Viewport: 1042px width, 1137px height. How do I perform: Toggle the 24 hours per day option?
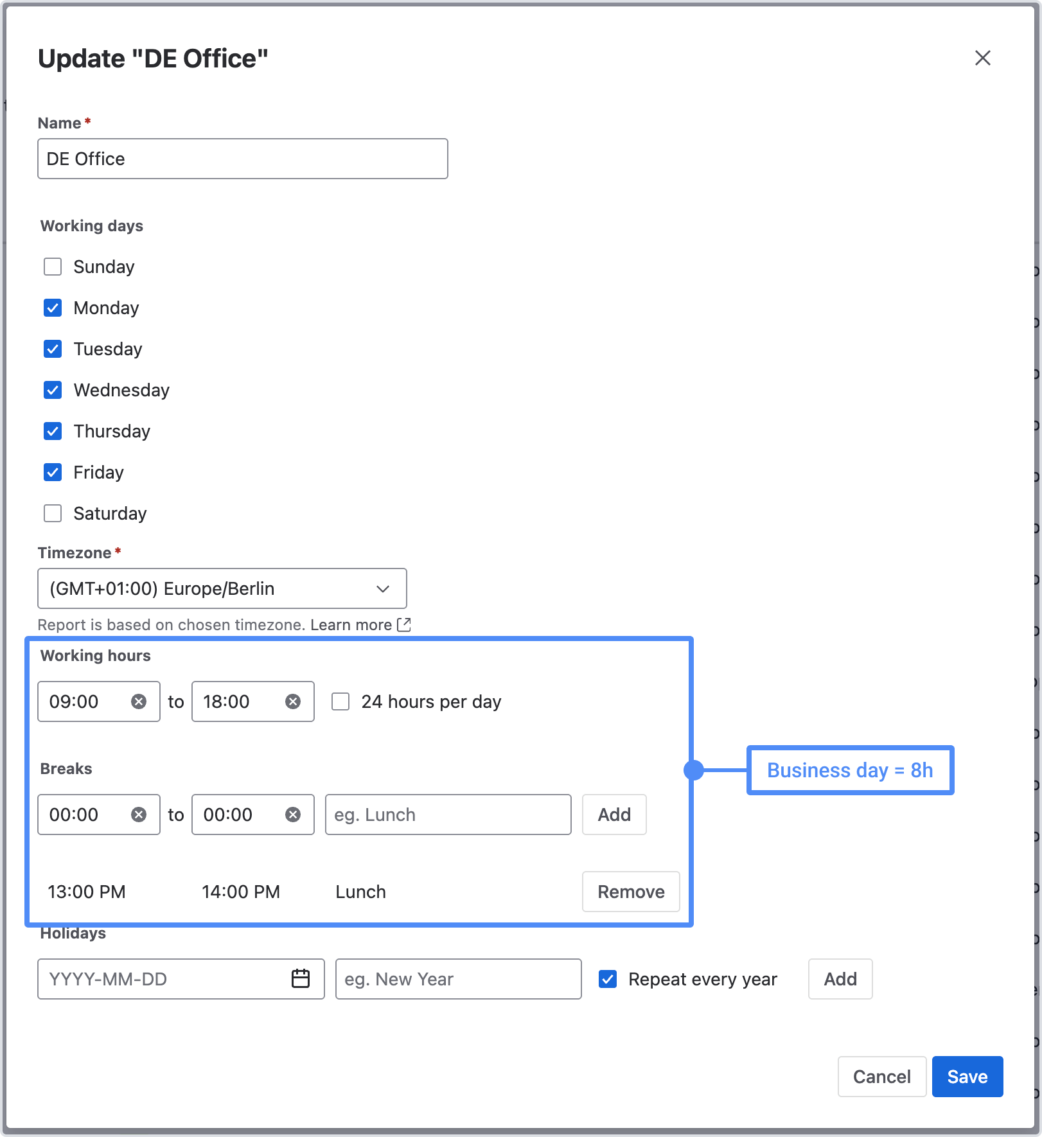(x=340, y=701)
